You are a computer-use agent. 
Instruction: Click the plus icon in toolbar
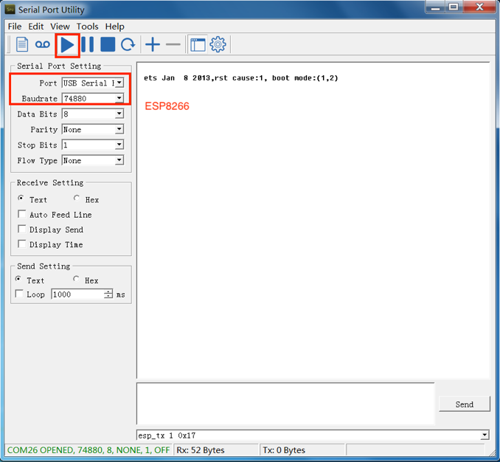[153, 45]
